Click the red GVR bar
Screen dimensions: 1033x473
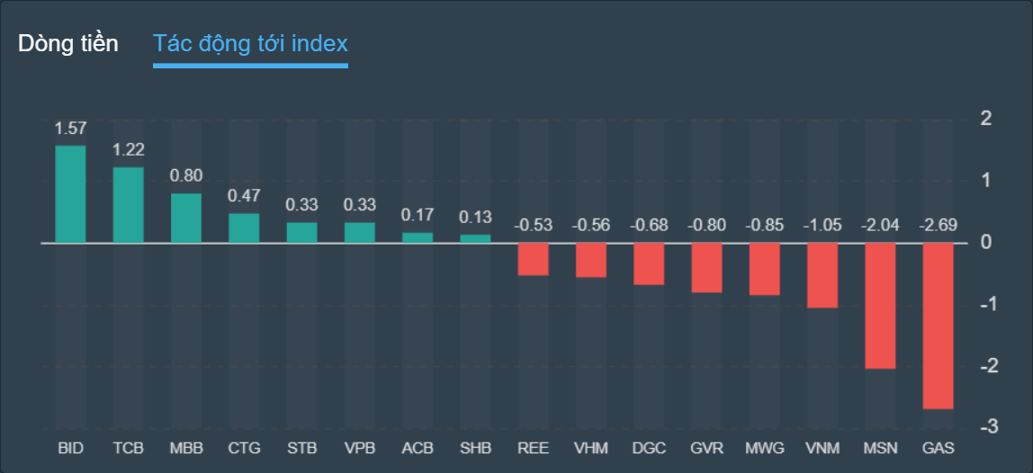point(706,267)
